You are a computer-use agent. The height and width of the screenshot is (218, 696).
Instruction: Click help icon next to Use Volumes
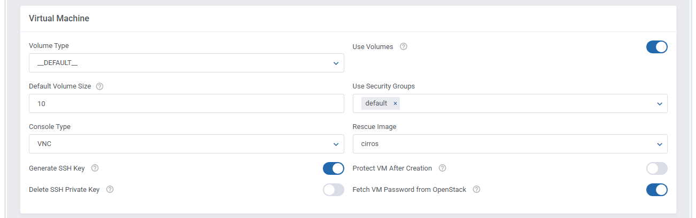click(x=404, y=47)
